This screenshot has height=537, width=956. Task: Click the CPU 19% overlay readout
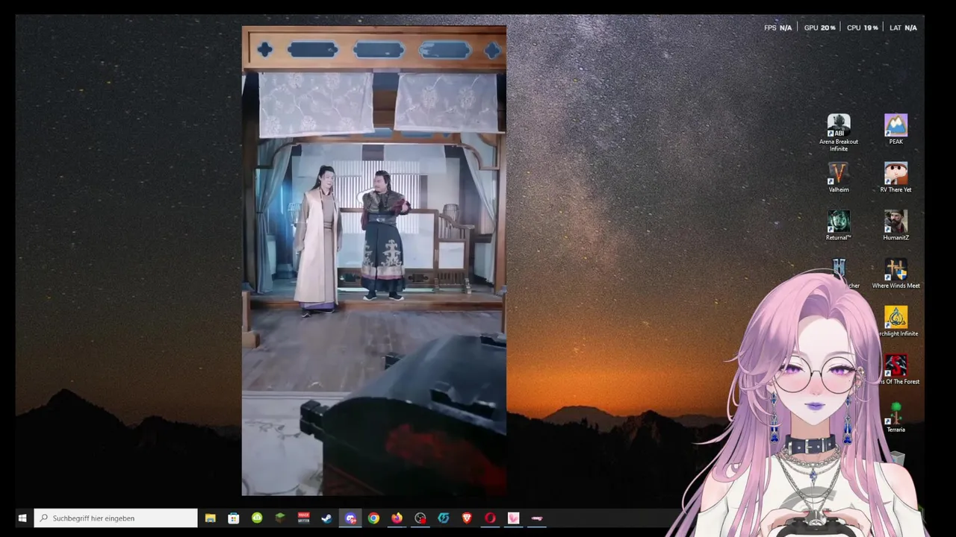(x=862, y=28)
